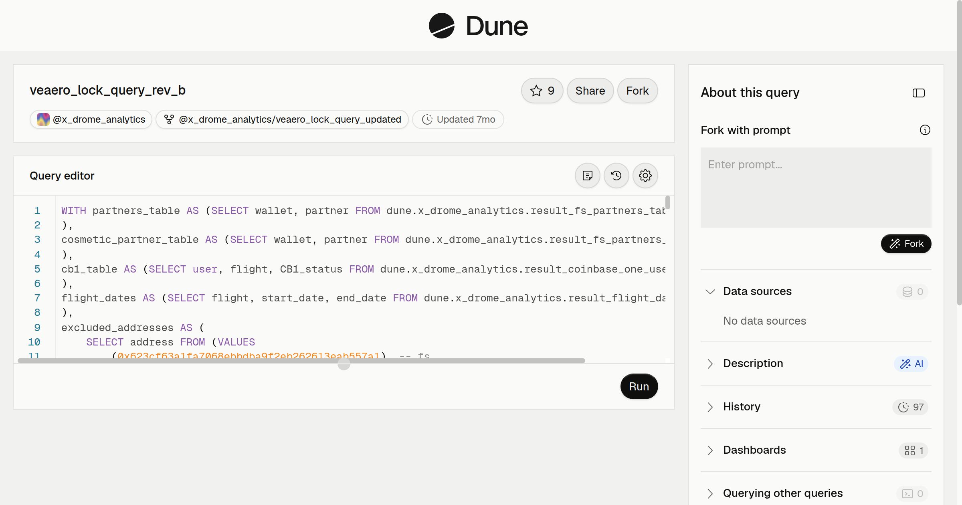Image resolution: width=962 pixels, height=505 pixels.
Task: Click line number 5 in editor
Action: pyautogui.click(x=37, y=269)
